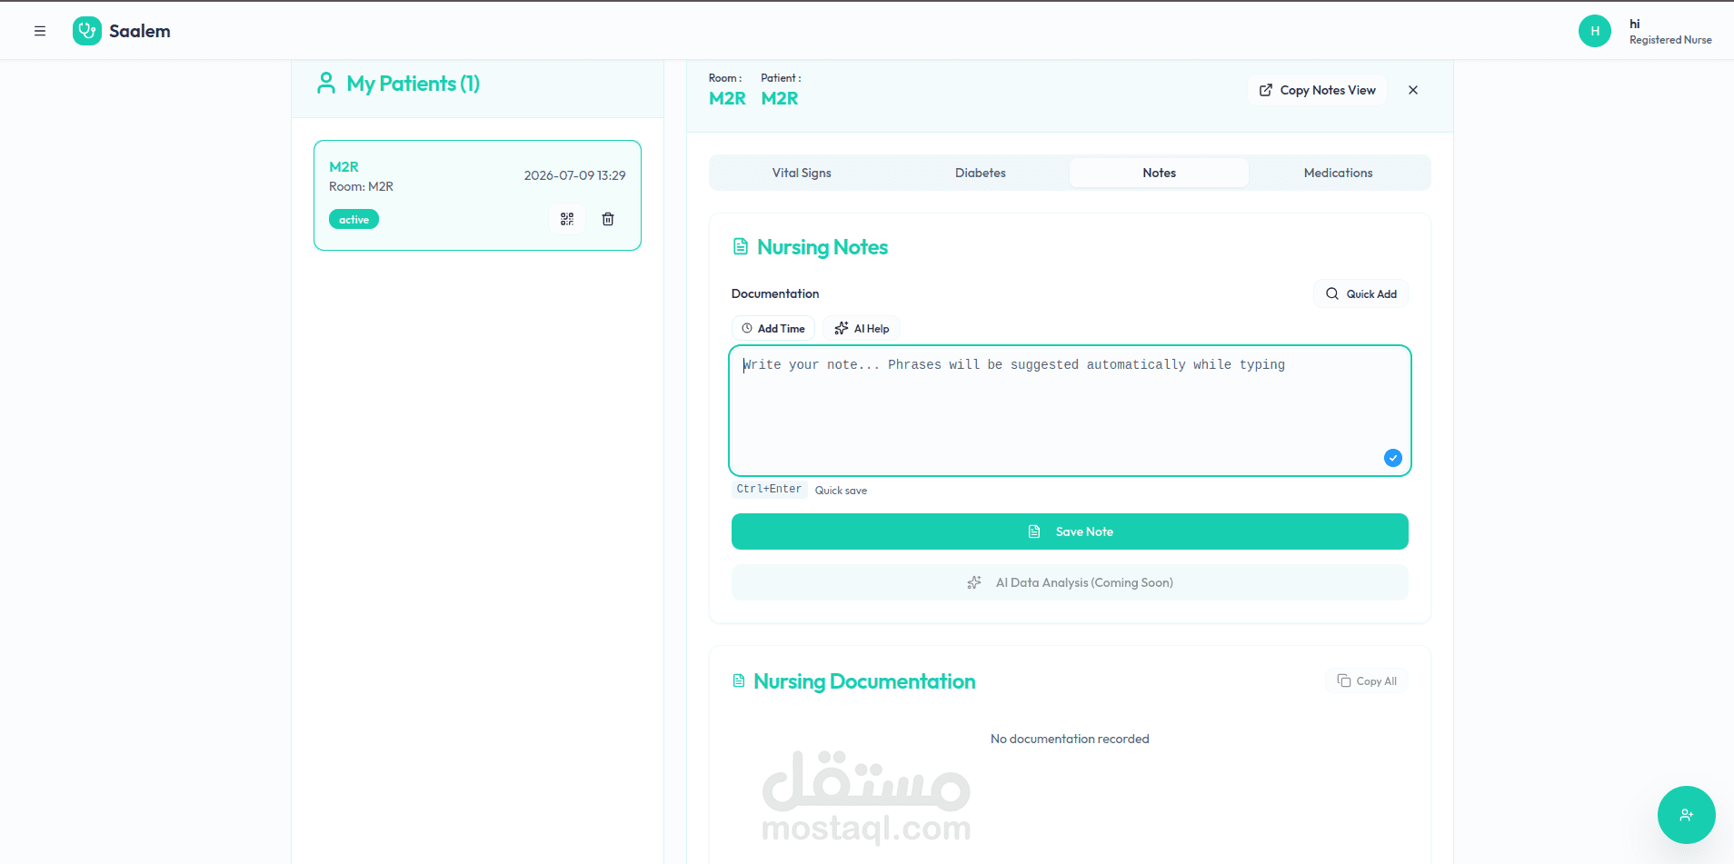Focus the nursing note text area
This screenshot has width=1734, height=864.
1070,411
